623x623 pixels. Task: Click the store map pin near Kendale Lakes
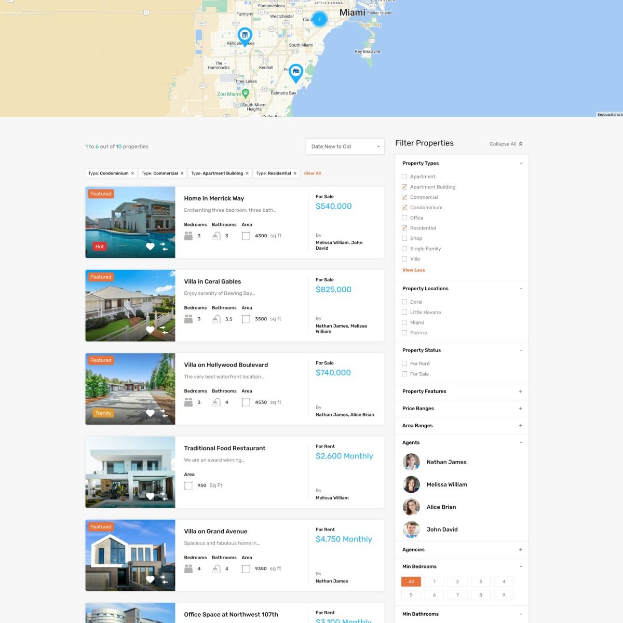245,36
